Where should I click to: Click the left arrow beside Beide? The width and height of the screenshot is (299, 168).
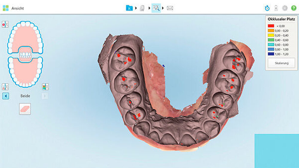6,96
